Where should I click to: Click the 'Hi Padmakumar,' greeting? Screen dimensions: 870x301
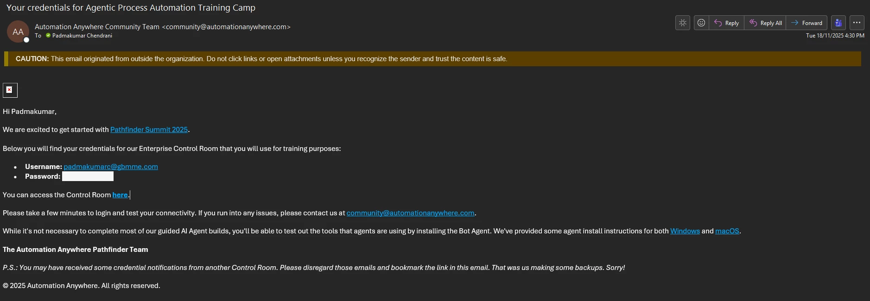[x=30, y=112]
